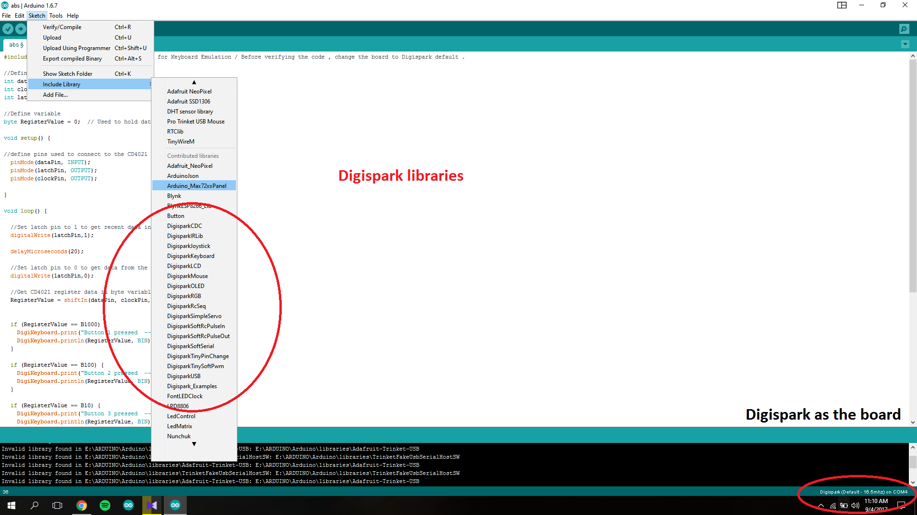Viewport: 917px width, 515px height.
Task: Click the Visual Studio taskbar icon
Action: tap(152, 505)
